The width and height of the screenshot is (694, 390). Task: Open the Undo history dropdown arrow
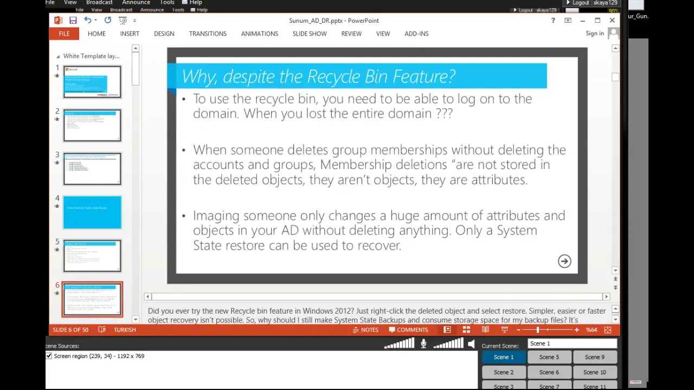pos(95,21)
